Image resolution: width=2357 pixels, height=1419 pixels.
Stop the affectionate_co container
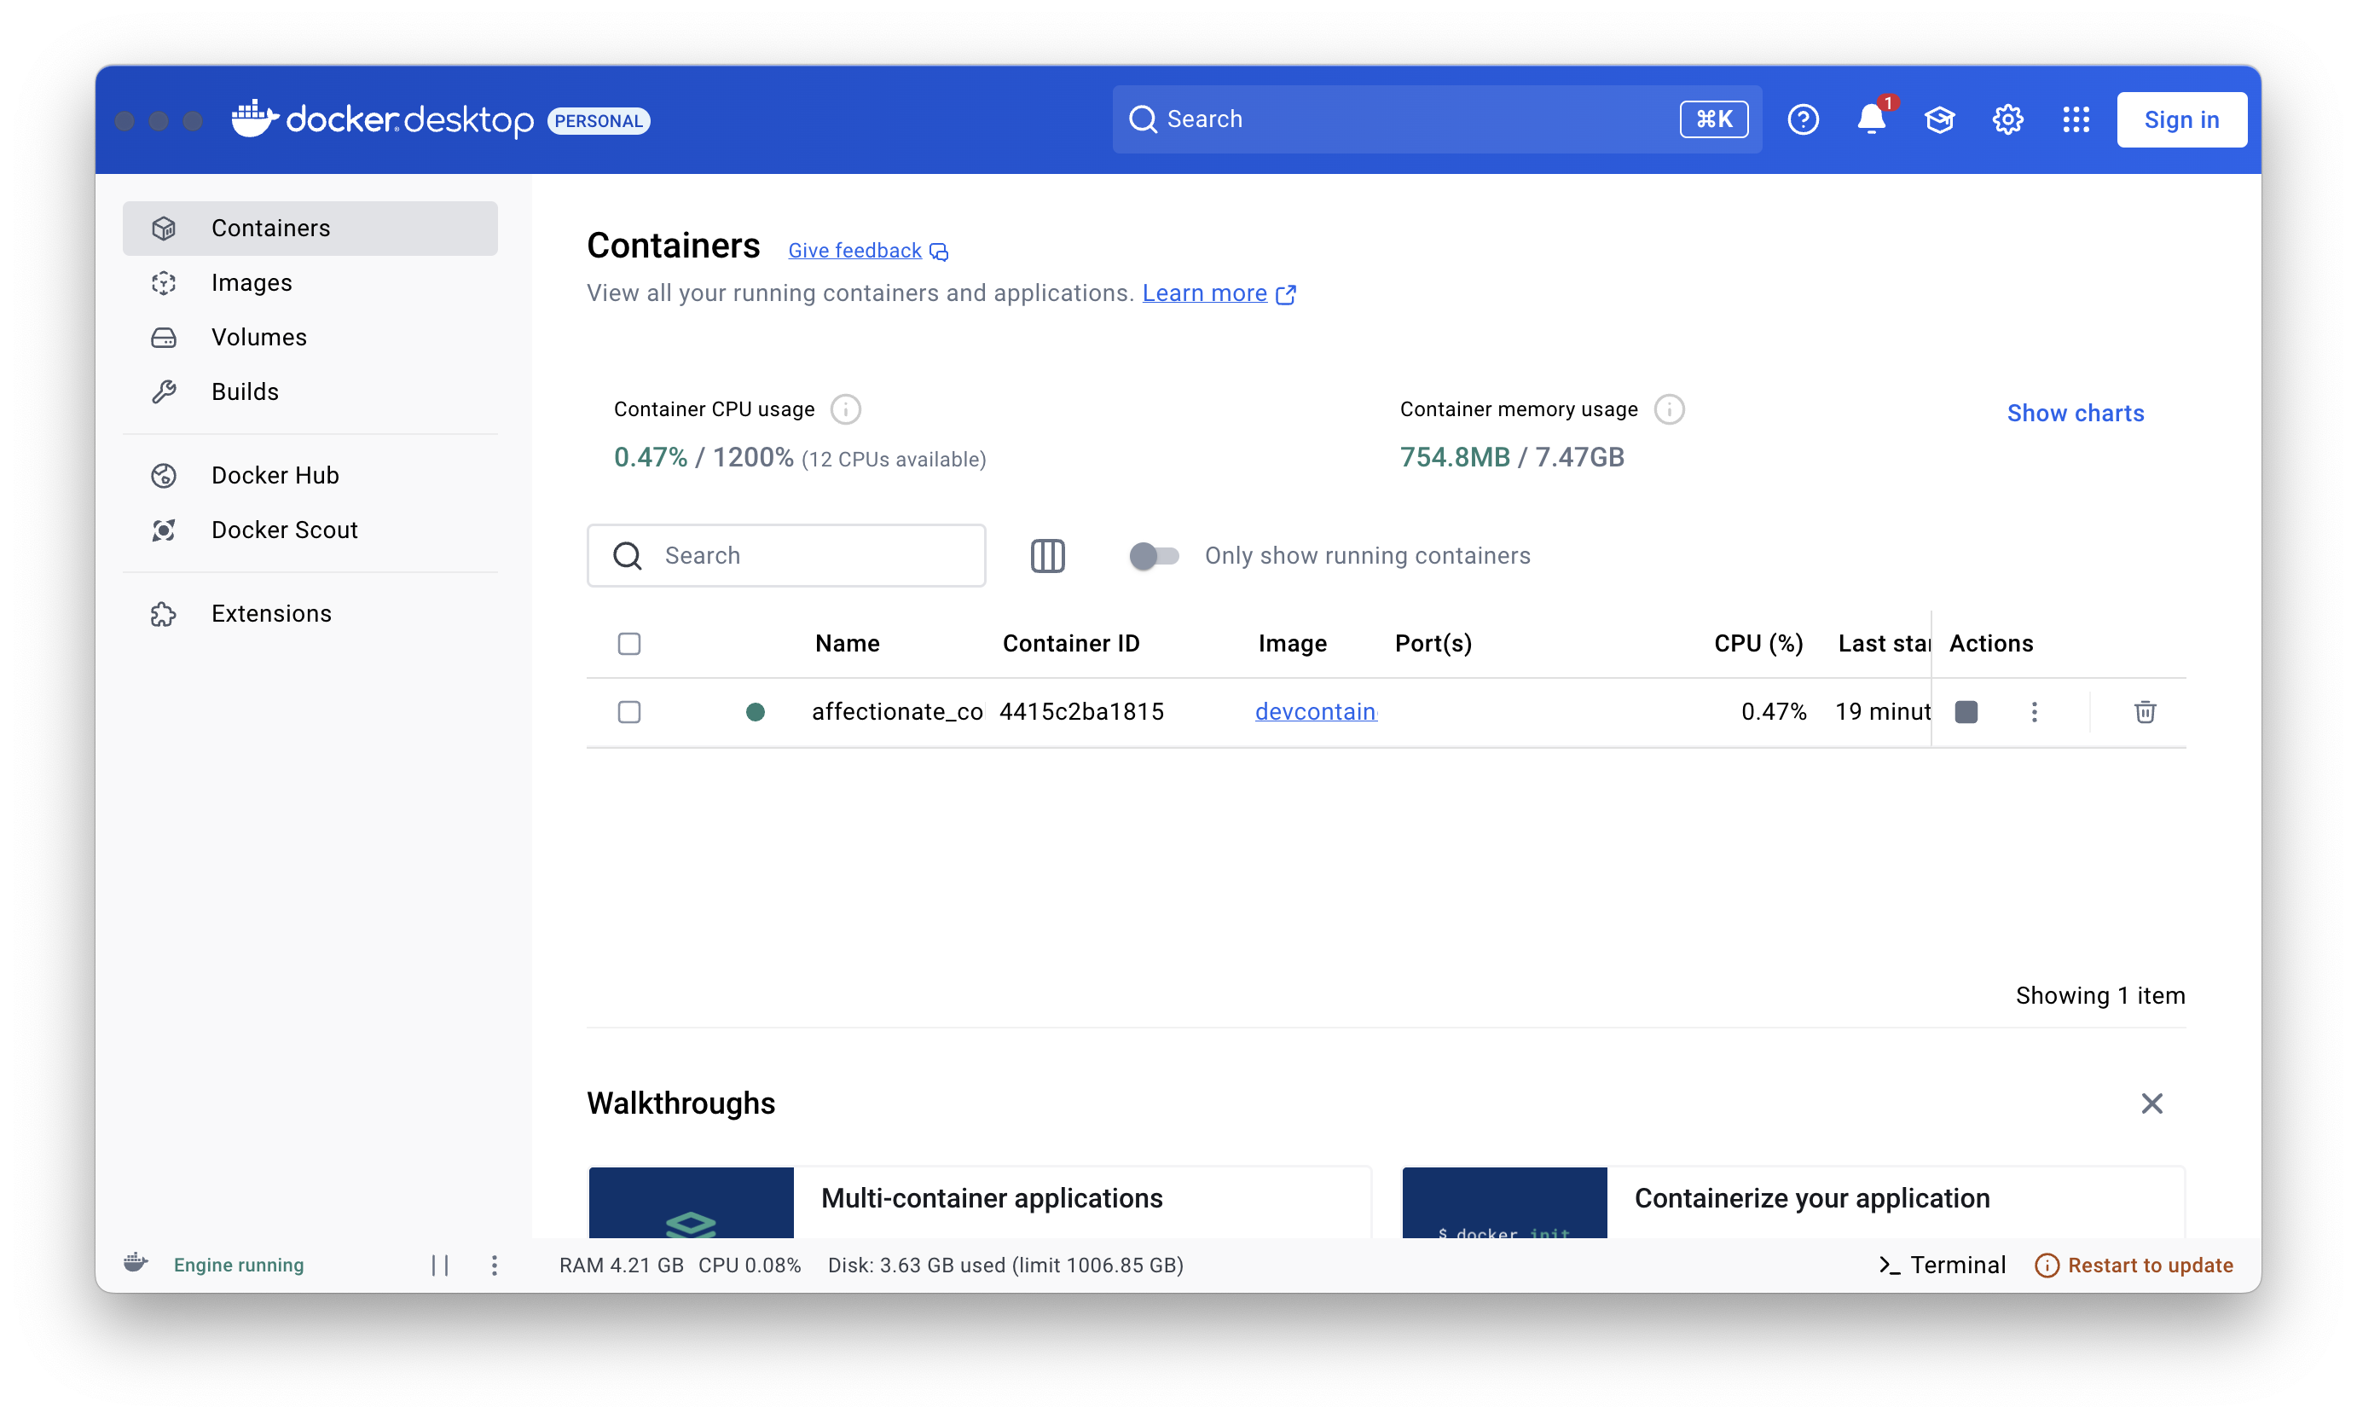click(x=1966, y=711)
